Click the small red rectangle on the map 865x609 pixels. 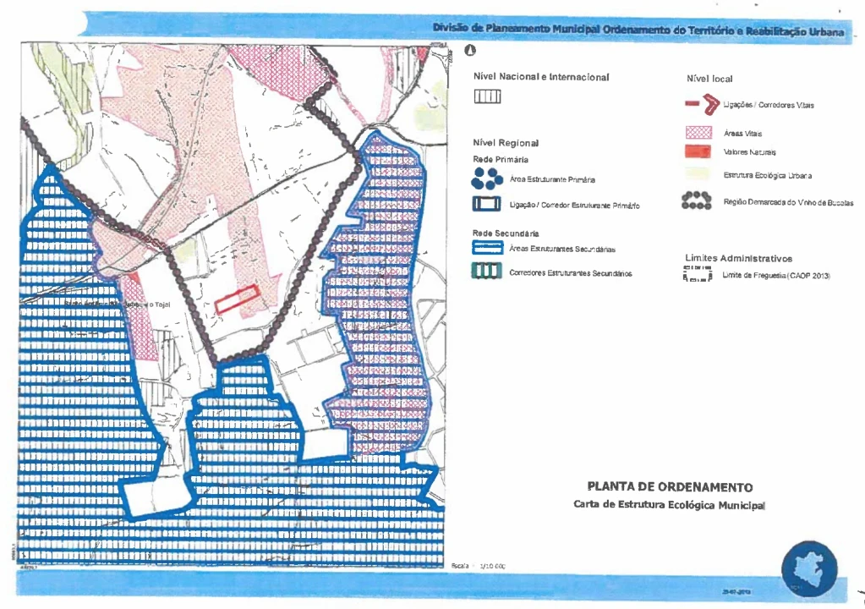(x=236, y=299)
